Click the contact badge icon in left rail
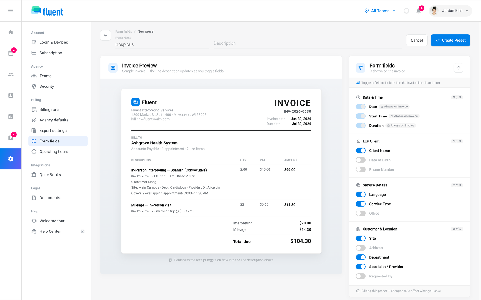The width and height of the screenshot is (481, 300). [x=11, y=96]
